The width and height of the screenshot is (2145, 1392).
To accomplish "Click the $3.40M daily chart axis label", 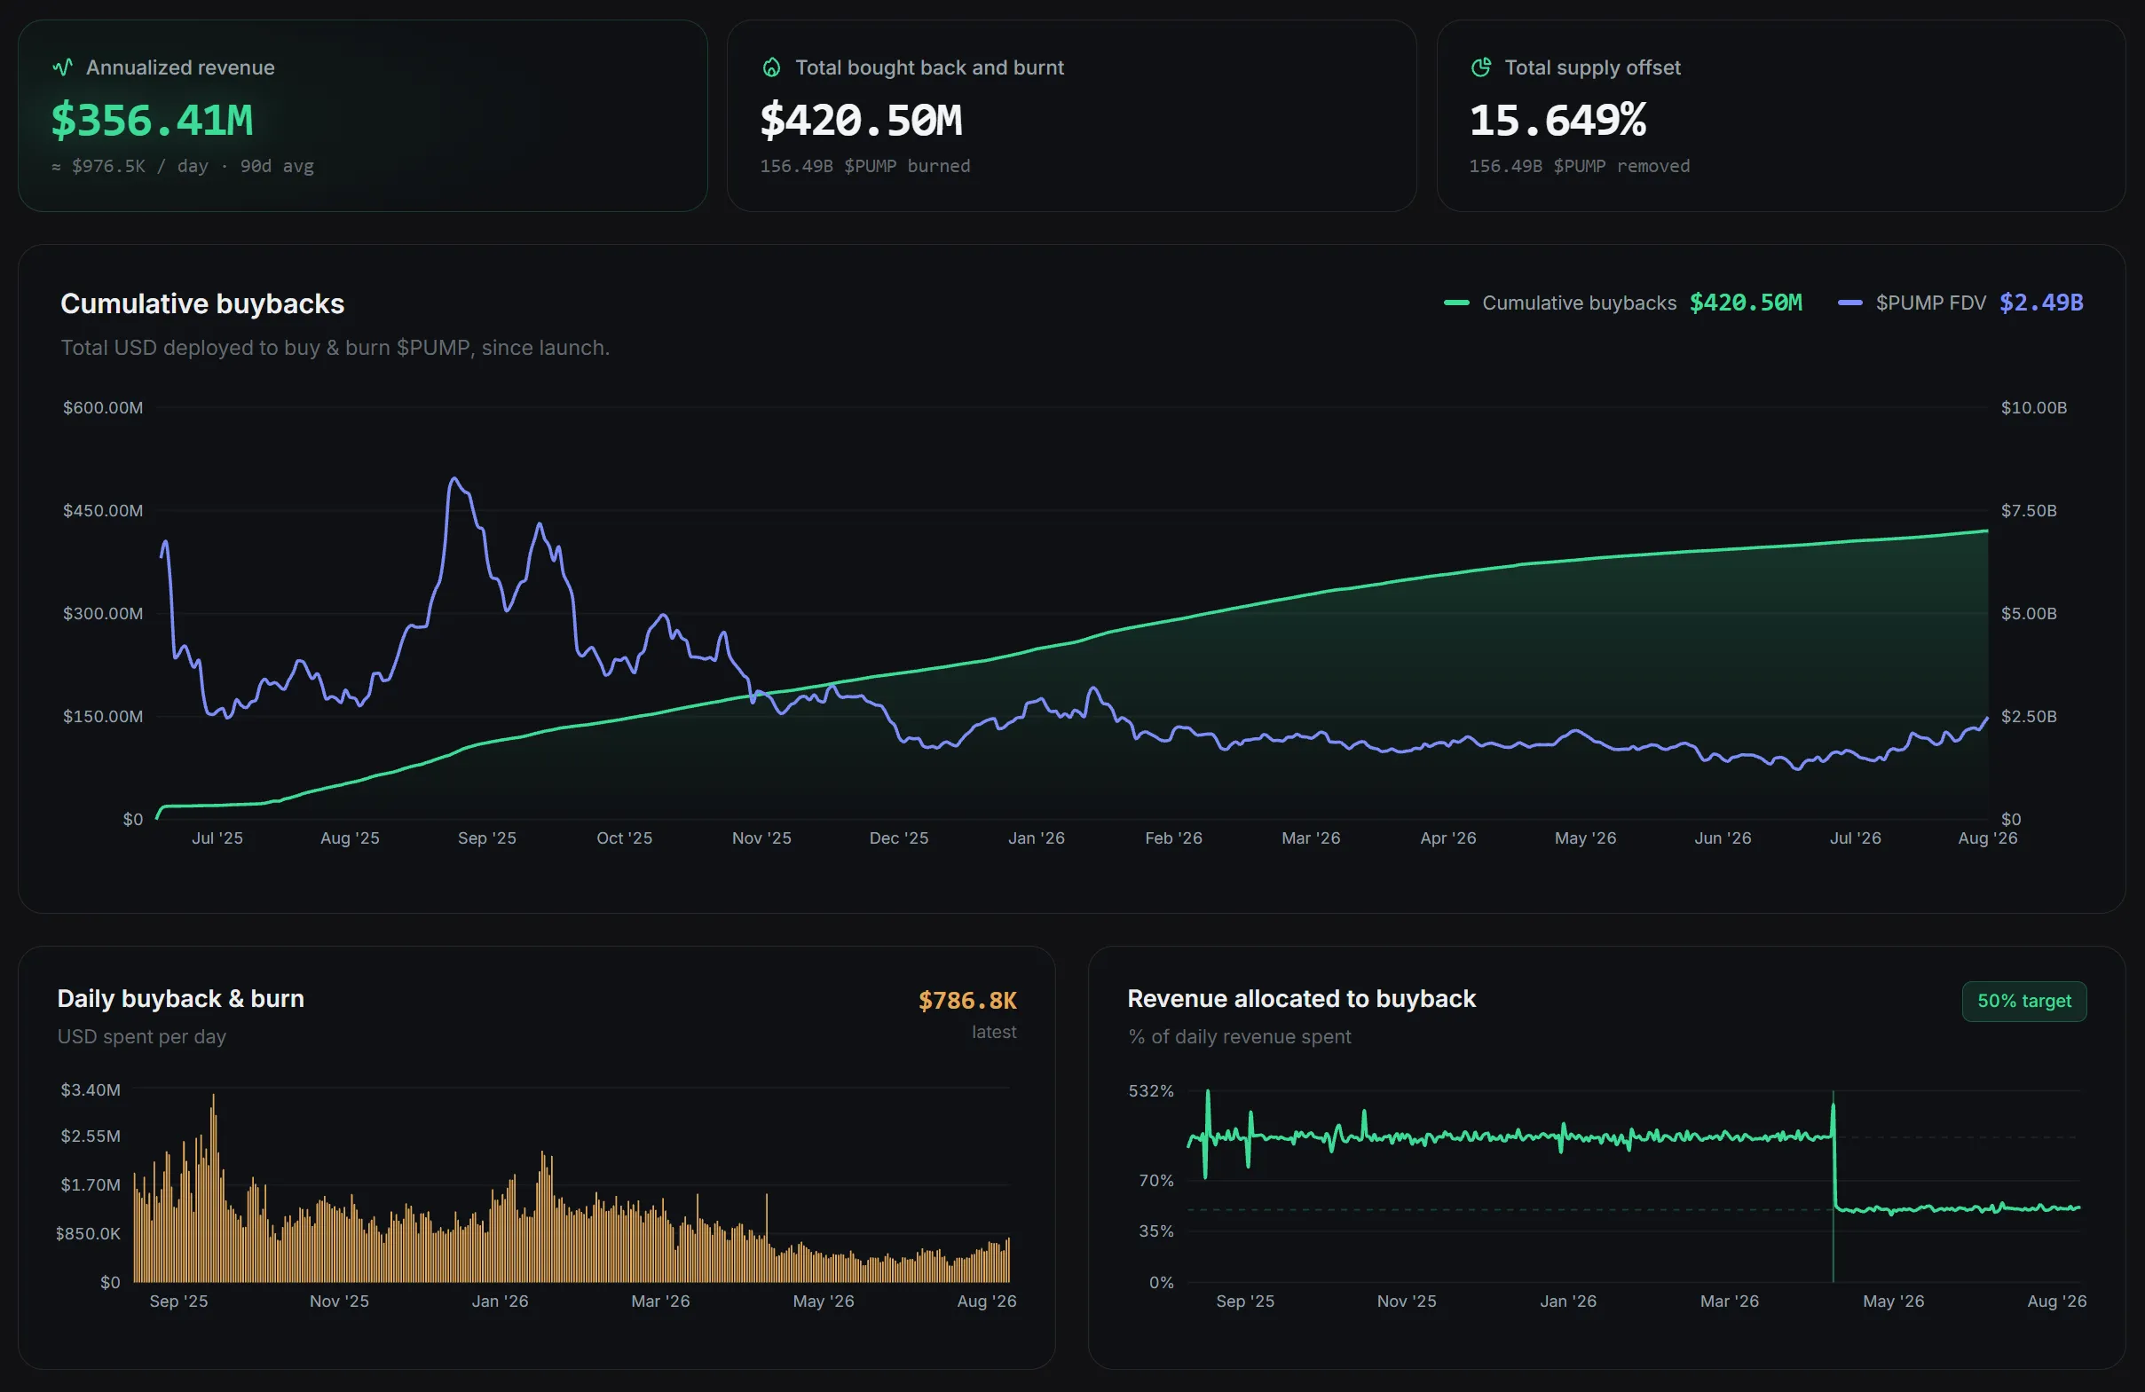I will [91, 1090].
